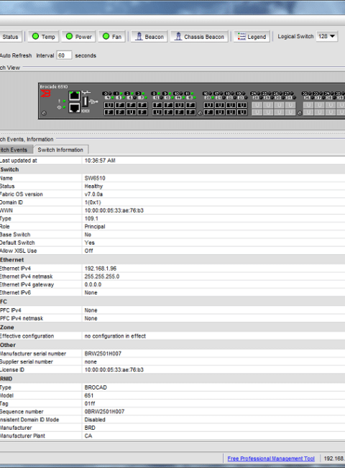This screenshot has width=345, height=468.
Task: Click the refresh Interval field showing 60
Action: 64,55
